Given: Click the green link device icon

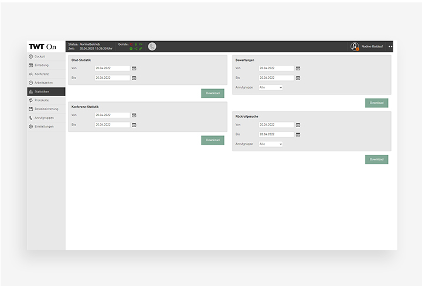Looking at the screenshot, I should pyautogui.click(x=141, y=49).
